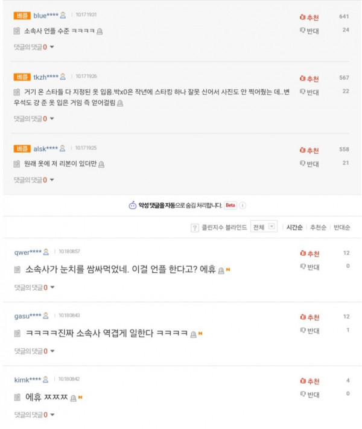The image size is (362, 429).
Task: Click report siren icon on qwer**** comment
Action: coord(221,270)
